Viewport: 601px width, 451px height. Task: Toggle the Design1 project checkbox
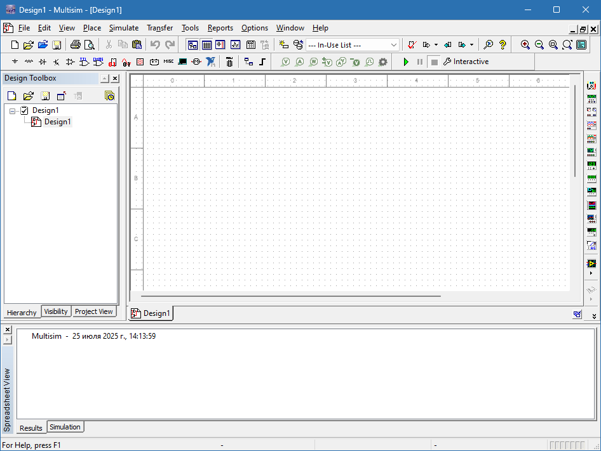coord(25,110)
